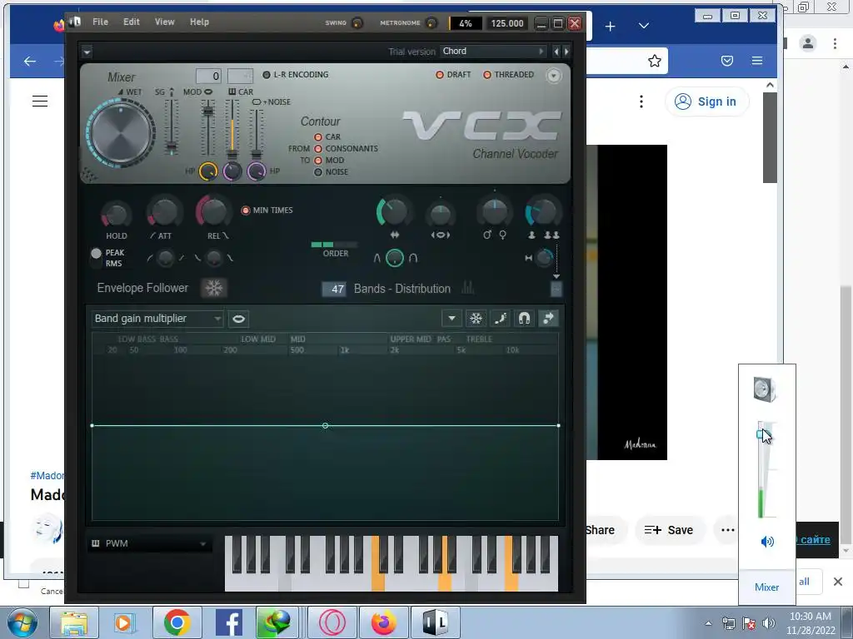Image resolution: width=853 pixels, height=639 pixels.
Task: Click Save button below video
Action: point(669,530)
